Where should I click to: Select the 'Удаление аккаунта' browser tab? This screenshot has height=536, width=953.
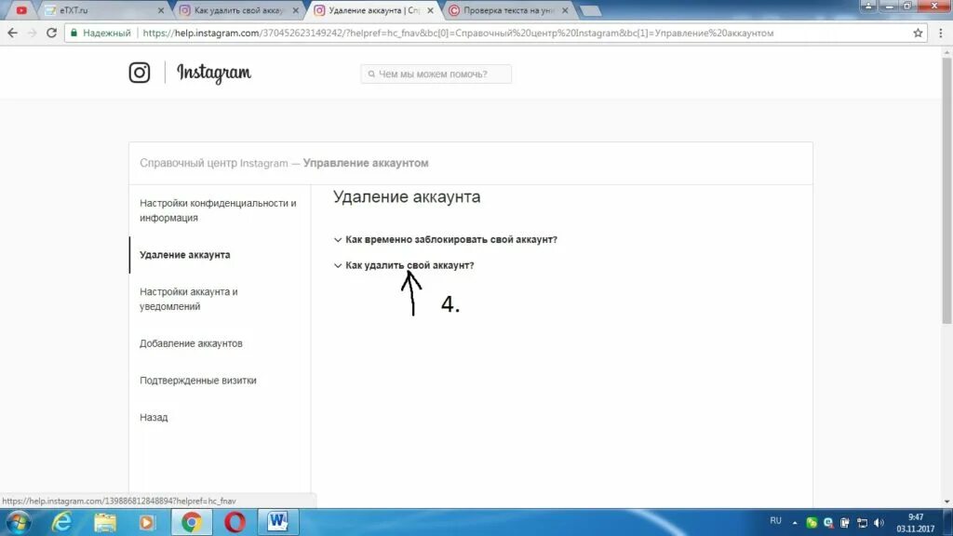click(x=372, y=10)
